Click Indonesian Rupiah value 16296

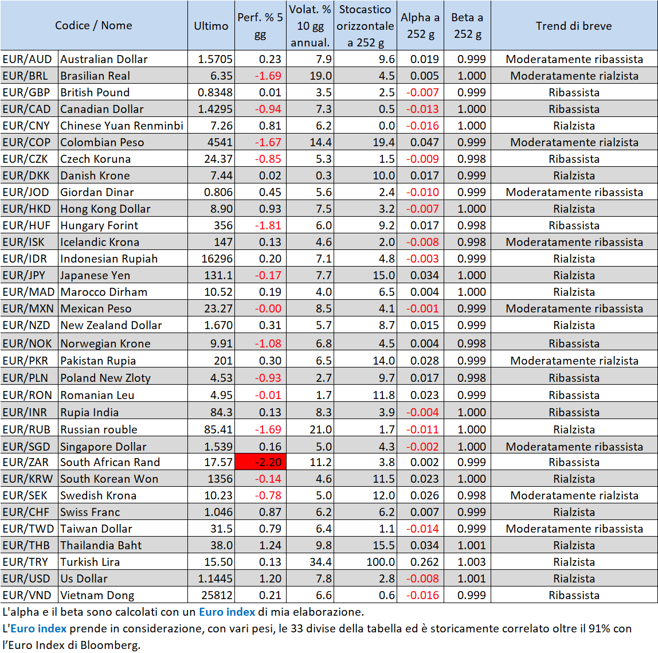click(x=211, y=259)
